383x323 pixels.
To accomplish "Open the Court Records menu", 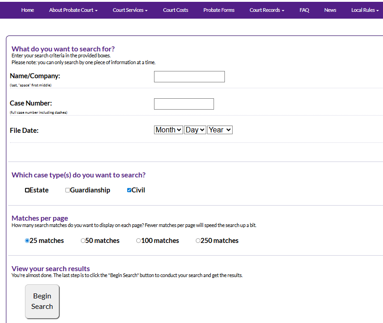I will click(267, 10).
